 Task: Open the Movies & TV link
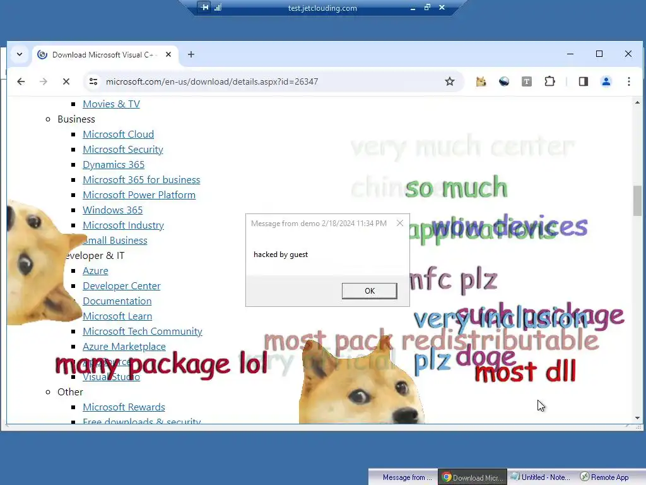click(111, 104)
